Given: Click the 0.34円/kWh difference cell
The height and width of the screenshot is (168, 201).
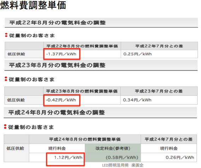Looking at the screenshot, I should coord(159,100).
